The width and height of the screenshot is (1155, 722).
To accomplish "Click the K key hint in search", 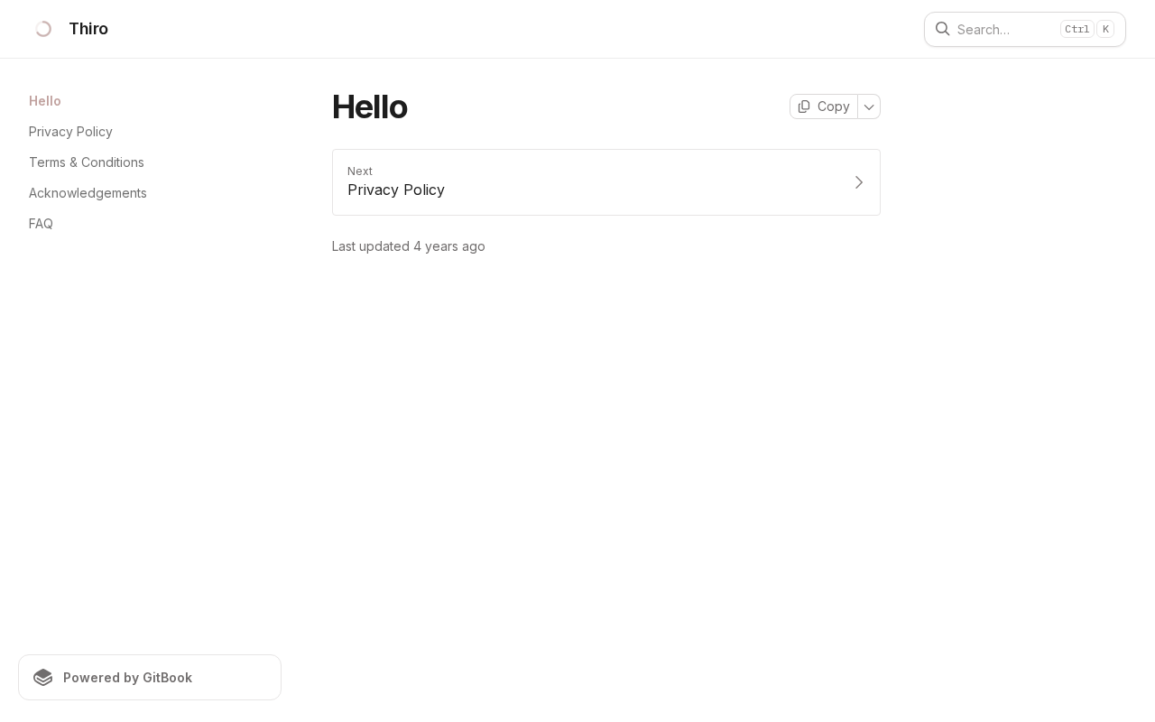I will pos(1105,29).
